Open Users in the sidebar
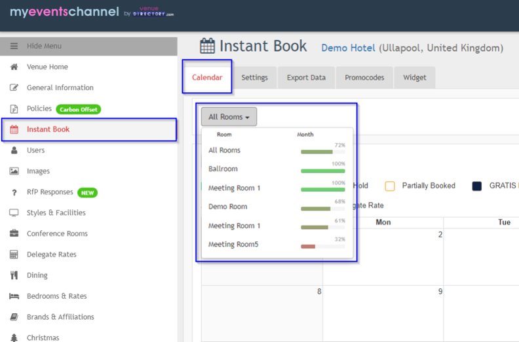519x342 pixels. point(36,150)
